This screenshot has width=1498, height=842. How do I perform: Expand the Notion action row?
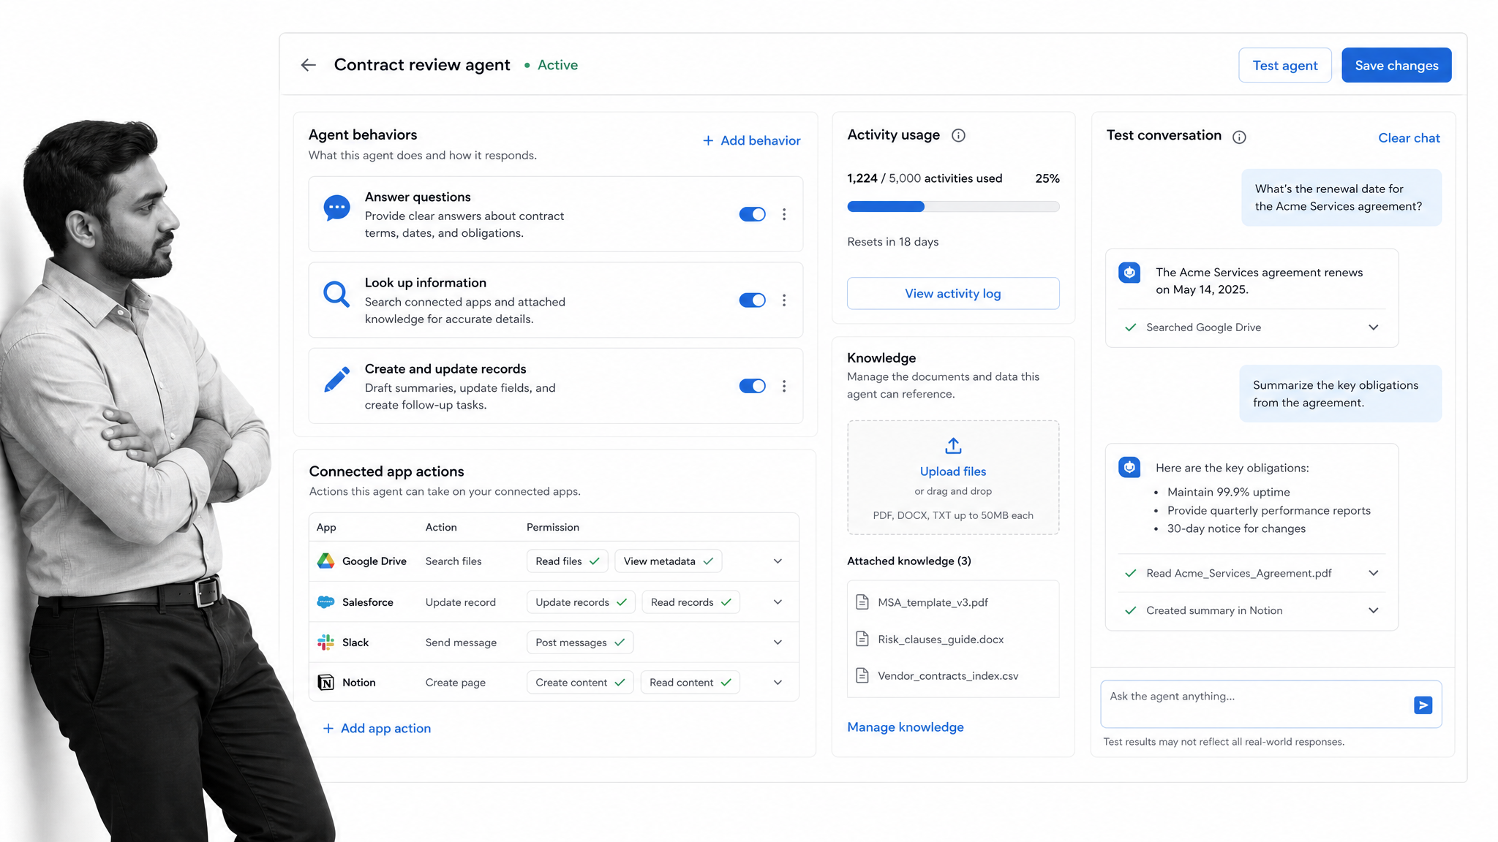coord(778,683)
